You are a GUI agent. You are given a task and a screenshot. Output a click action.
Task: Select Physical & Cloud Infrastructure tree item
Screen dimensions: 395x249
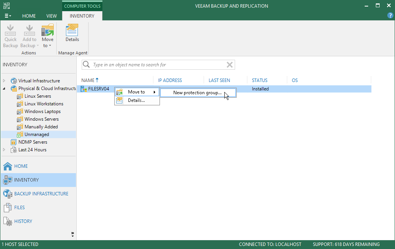tap(47, 88)
